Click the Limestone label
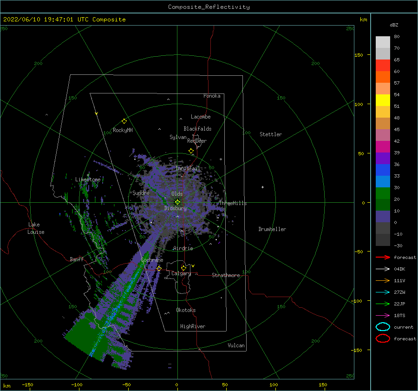Image resolution: width=418 pixels, height=391 pixels. click(x=88, y=179)
